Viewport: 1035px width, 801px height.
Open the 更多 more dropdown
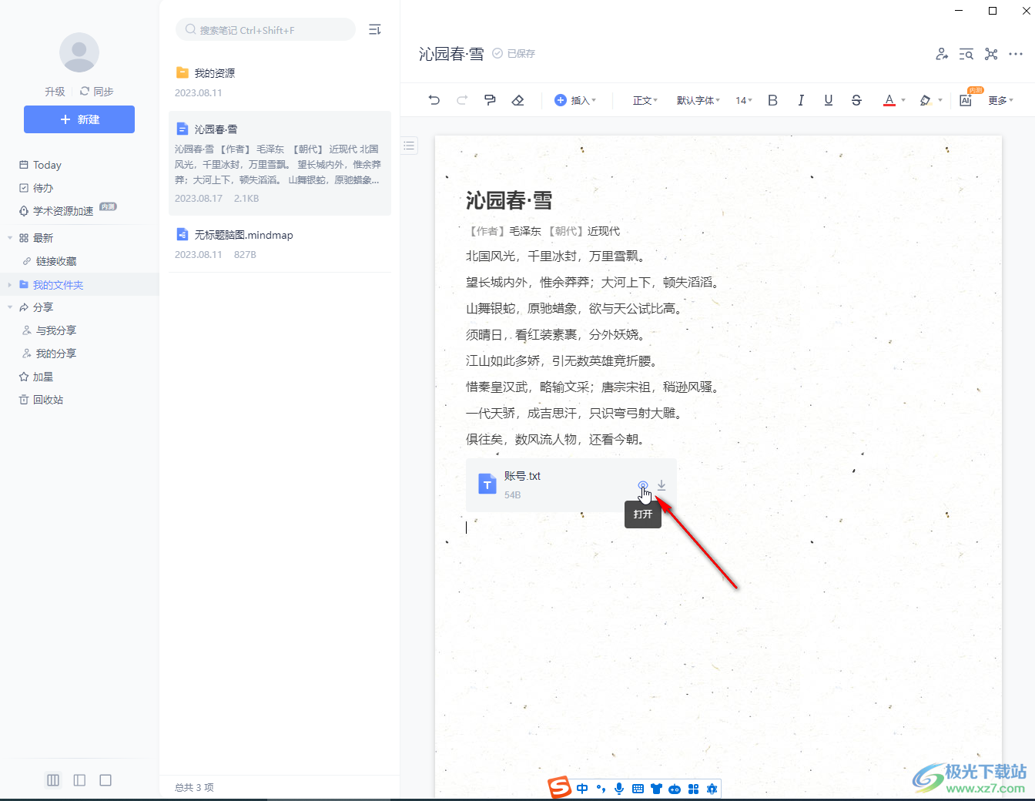click(x=1000, y=100)
